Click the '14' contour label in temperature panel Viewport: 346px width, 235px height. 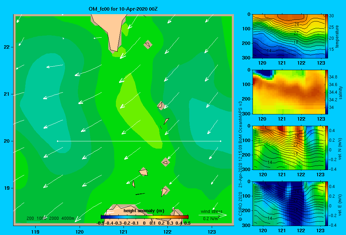tap(269, 51)
